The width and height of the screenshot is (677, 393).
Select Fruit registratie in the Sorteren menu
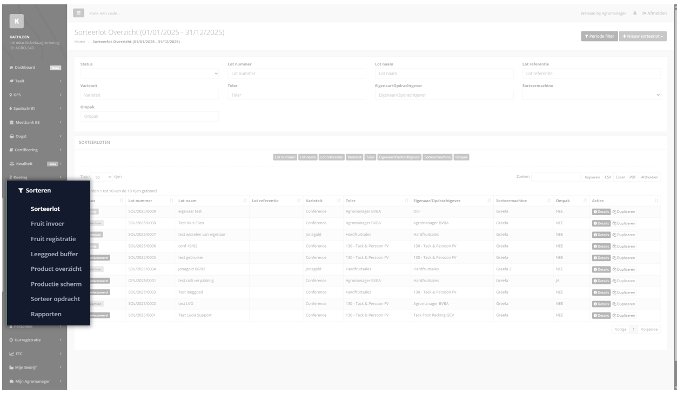pos(53,238)
